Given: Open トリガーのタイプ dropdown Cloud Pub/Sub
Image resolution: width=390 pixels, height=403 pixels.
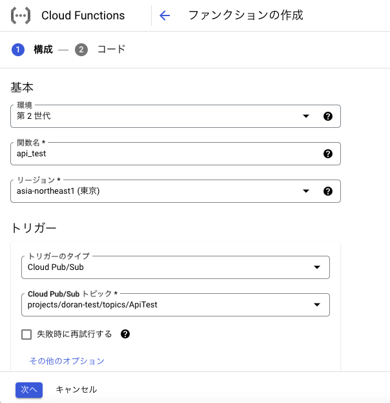Looking at the screenshot, I should click(176, 267).
